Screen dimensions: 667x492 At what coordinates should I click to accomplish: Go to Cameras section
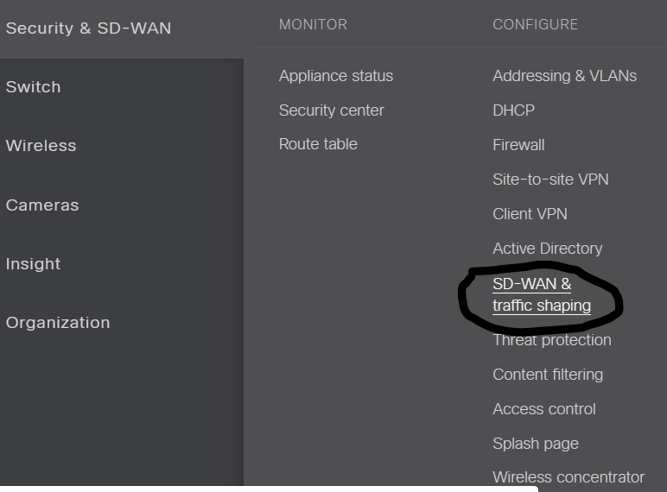coord(42,205)
